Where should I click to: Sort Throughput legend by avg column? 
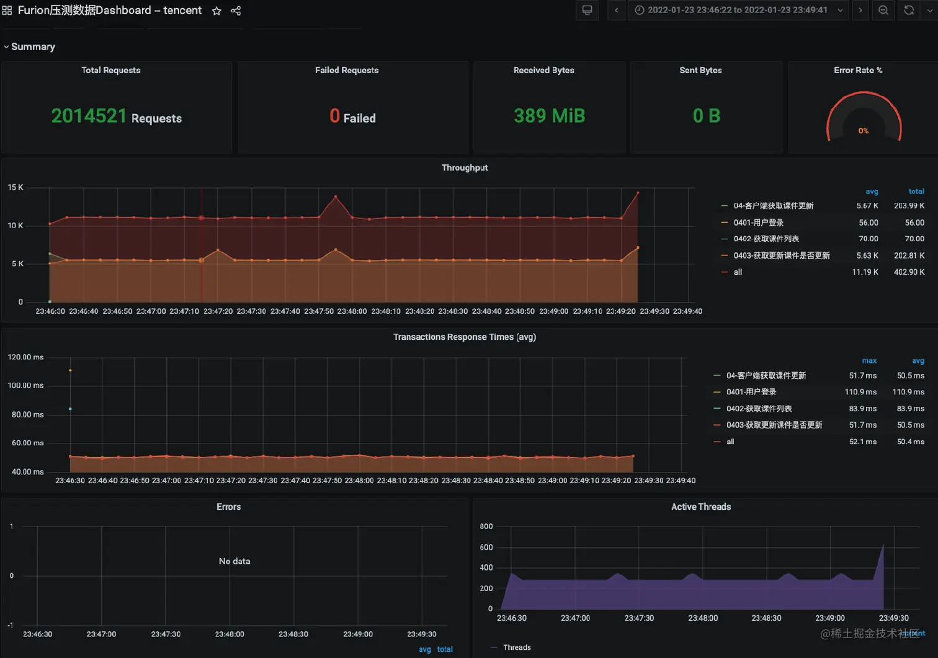(x=872, y=192)
